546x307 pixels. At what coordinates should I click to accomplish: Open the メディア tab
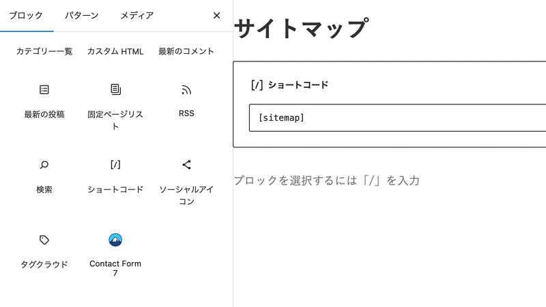(x=137, y=15)
